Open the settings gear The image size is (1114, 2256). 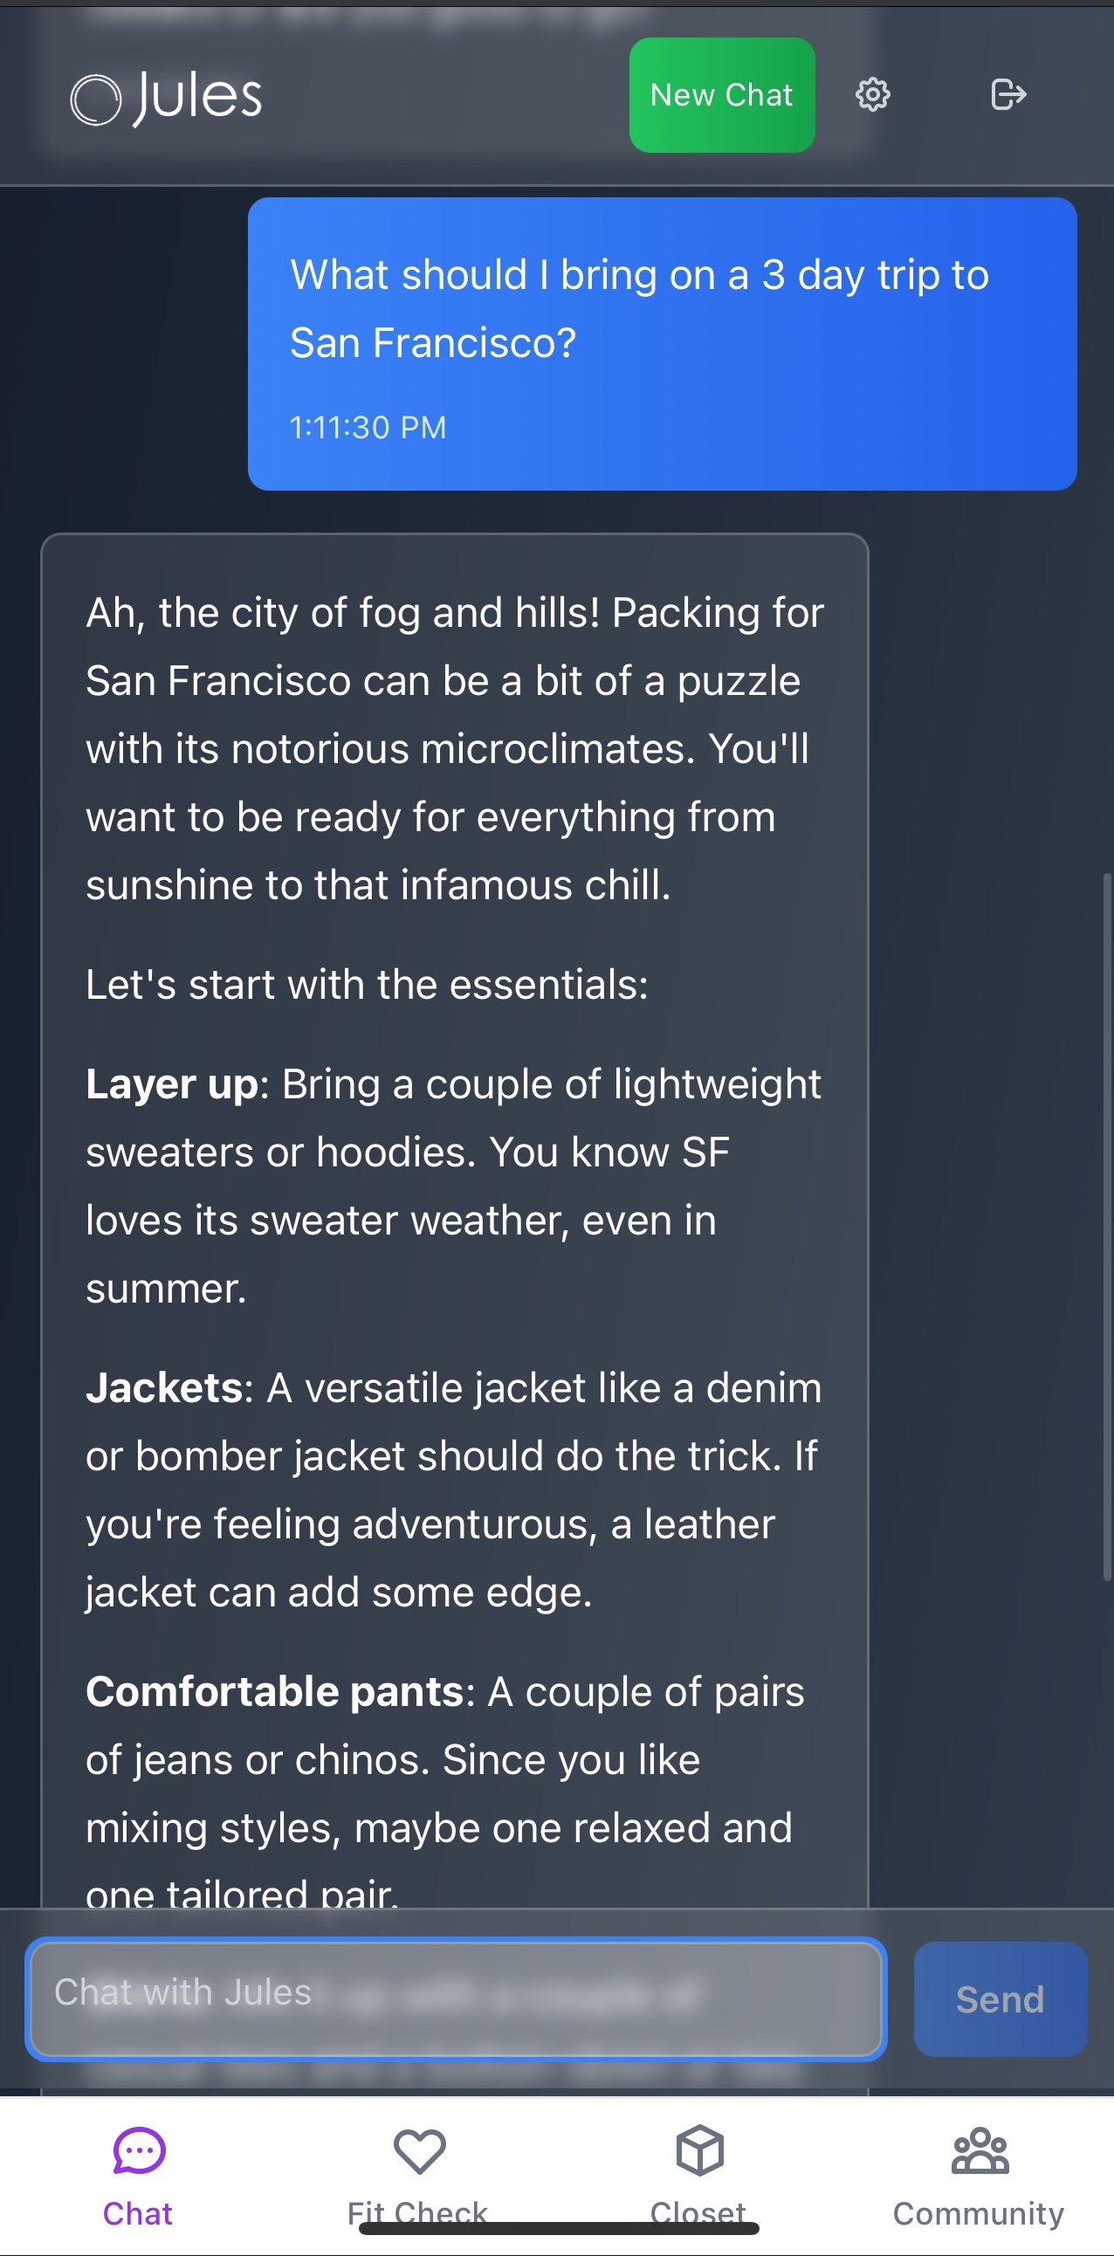pyautogui.click(x=872, y=93)
